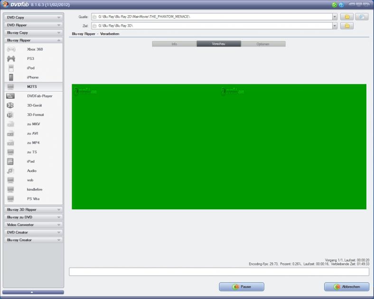Click the green video preview area
Viewport: 374px width, 299px height.
(219, 147)
